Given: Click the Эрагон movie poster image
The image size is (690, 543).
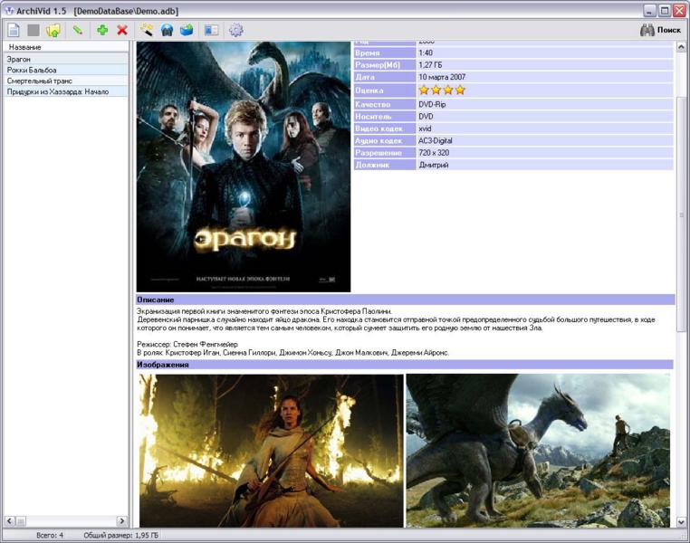Looking at the screenshot, I should [x=244, y=167].
